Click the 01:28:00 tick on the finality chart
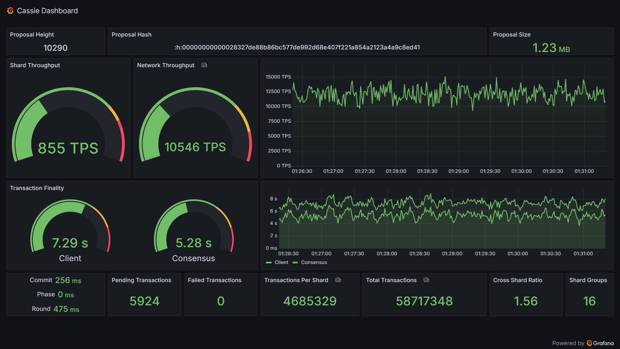This screenshot has height=349, width=620. click(x=386, y=254)
